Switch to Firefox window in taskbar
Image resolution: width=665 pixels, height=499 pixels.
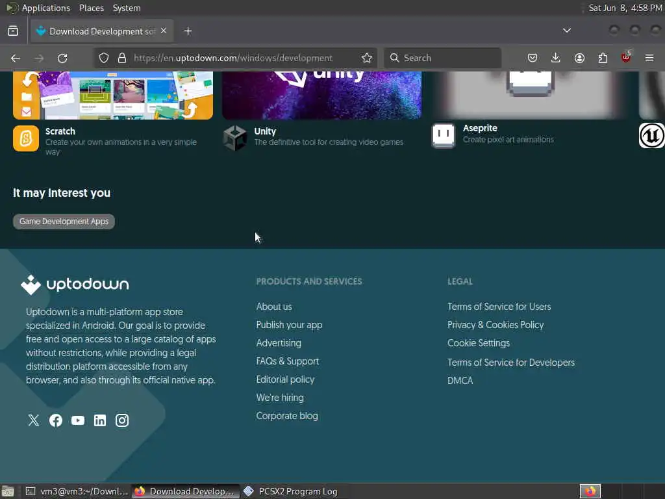click(185, 491)
